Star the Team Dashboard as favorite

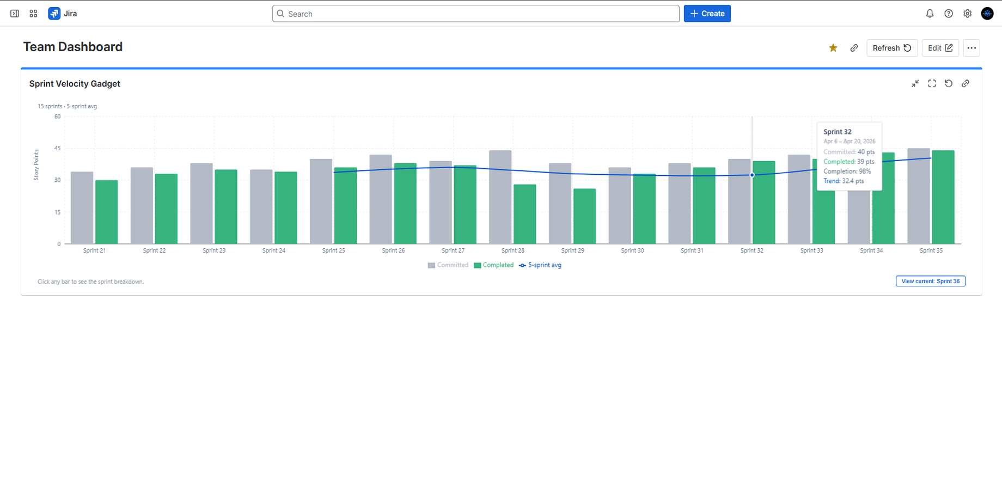pyautogui.click(x=833, y=48)
